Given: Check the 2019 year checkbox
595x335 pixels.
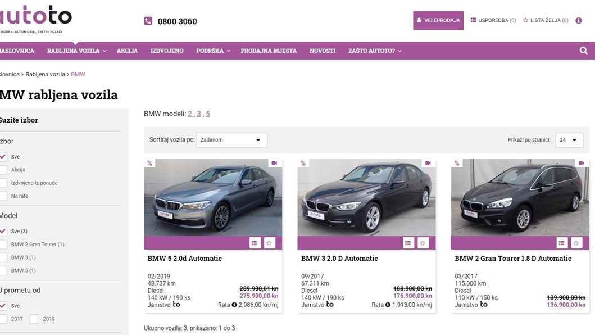Looking at the screenshot, I should (x=34, y=319).
